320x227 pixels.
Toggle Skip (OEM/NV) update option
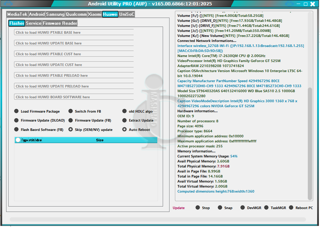[x=71, y=129]
